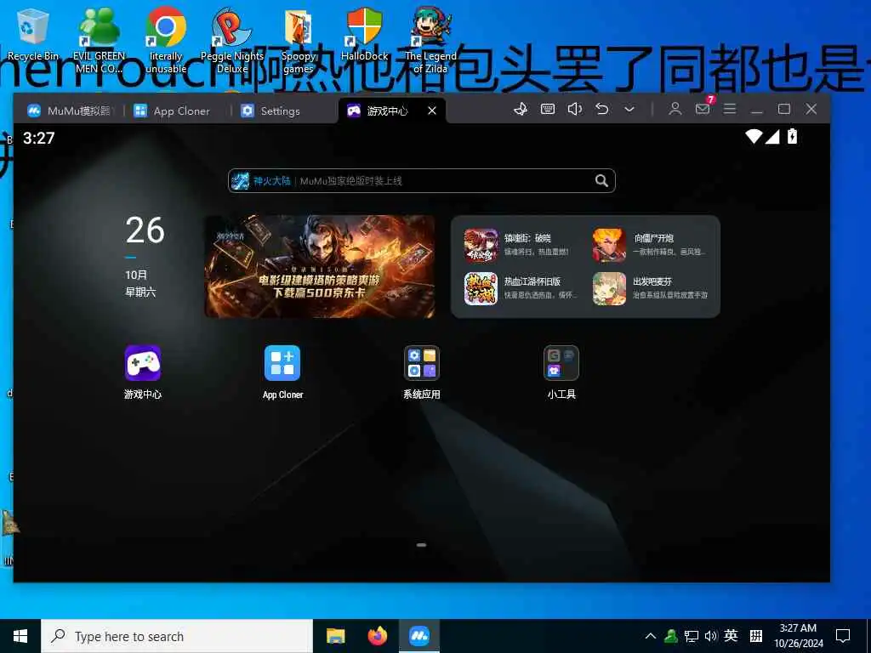Screen dimensions: 871x653
Task: Select the literally unusable Chrome shortcut
Action: pos(166,40)
